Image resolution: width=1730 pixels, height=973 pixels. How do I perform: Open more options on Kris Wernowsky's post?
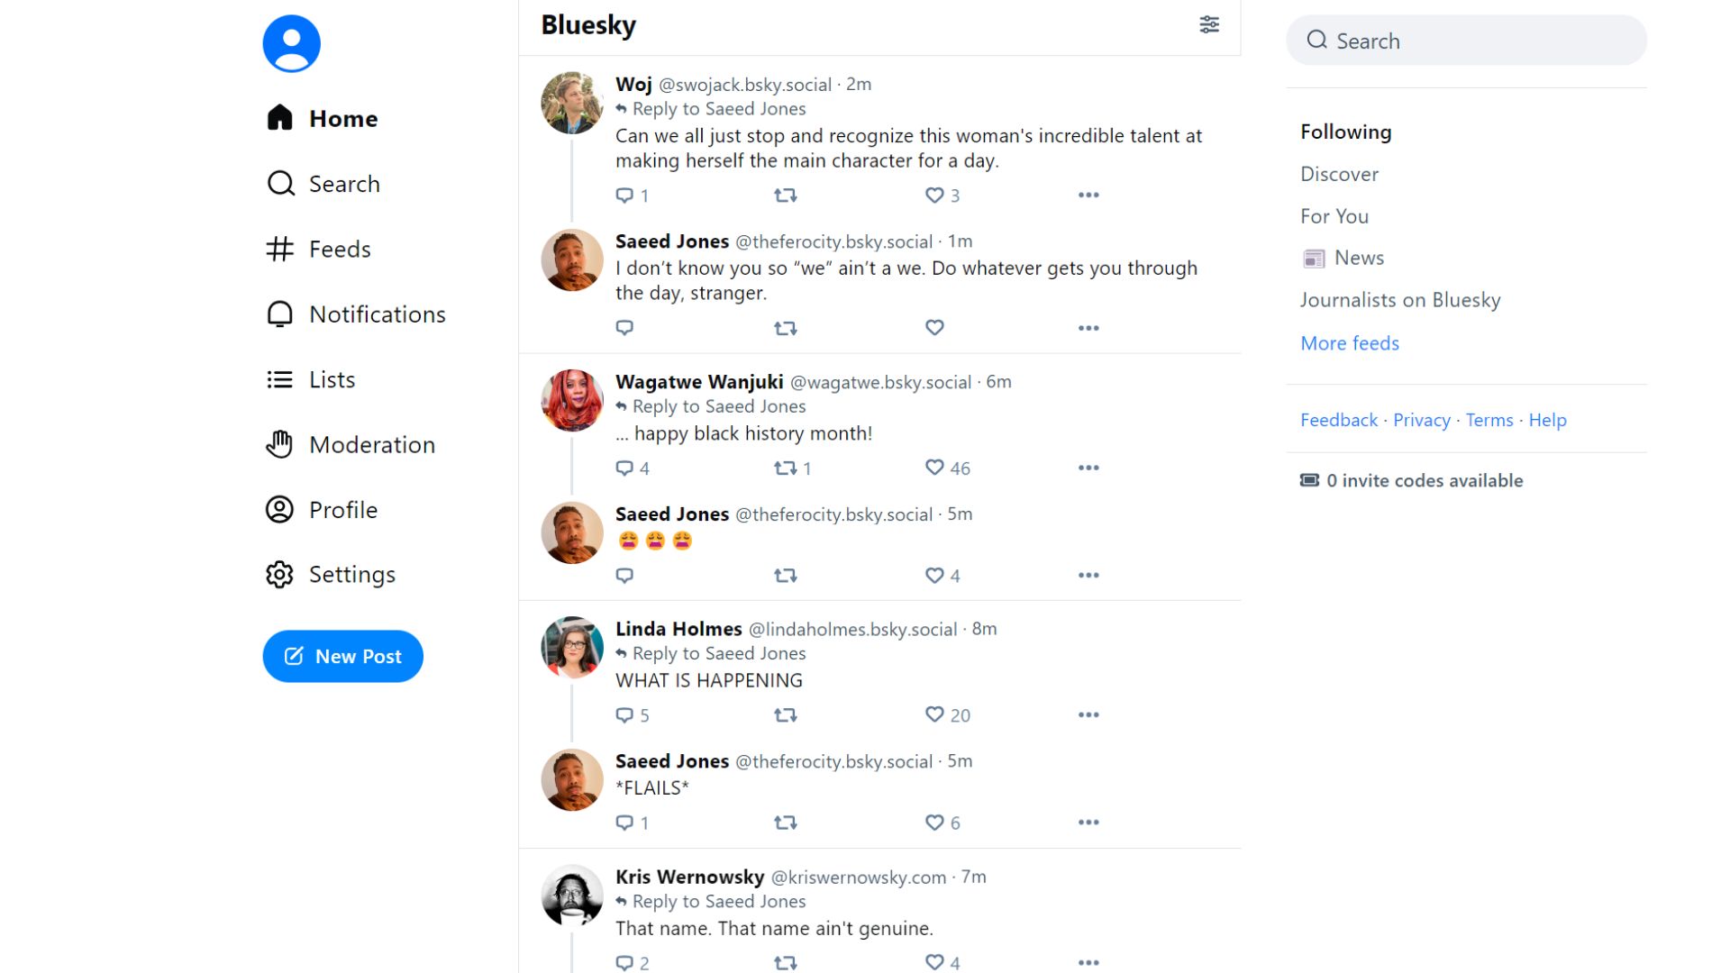pos(1088,962)
